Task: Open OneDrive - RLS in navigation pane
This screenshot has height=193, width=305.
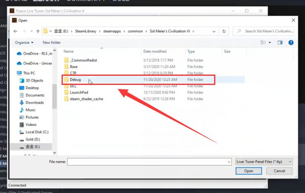Action: click(x=34, y=53)
